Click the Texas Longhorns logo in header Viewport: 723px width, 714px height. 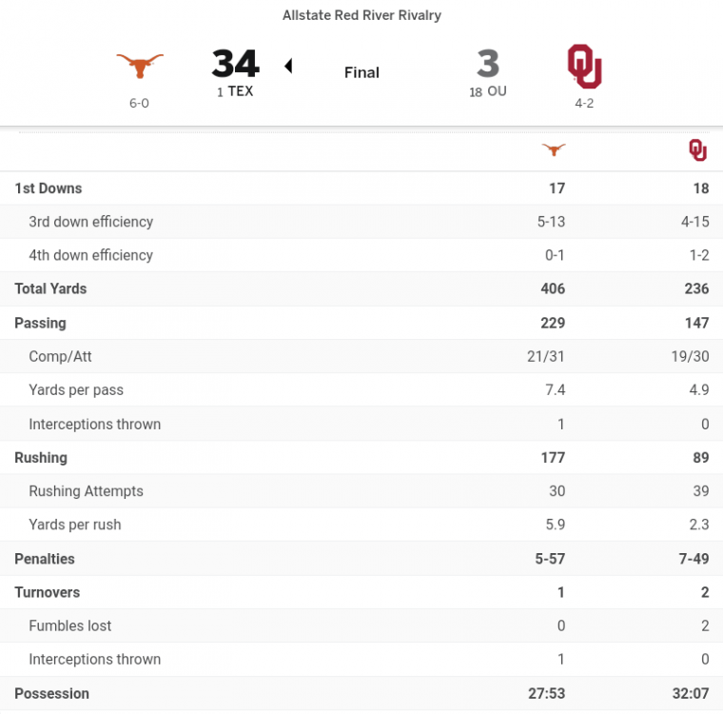tap(140, 66)
